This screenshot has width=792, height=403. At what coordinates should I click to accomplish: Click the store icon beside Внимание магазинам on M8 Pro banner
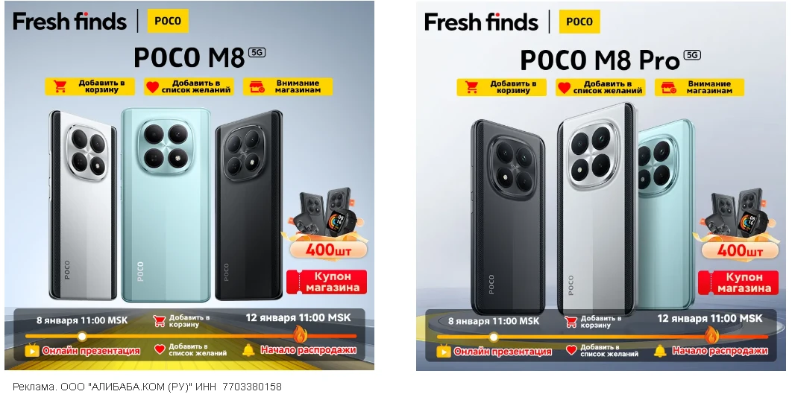669,88
